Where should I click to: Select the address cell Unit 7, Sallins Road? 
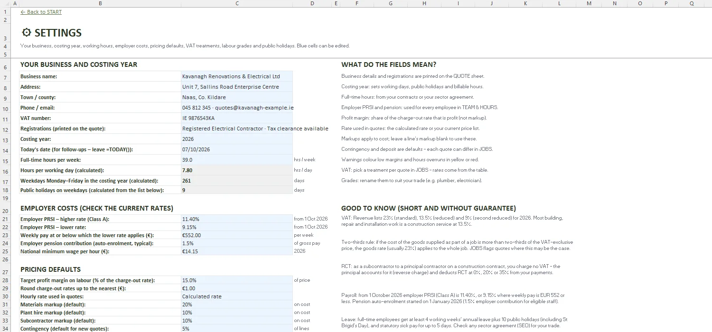coord(237,87)
